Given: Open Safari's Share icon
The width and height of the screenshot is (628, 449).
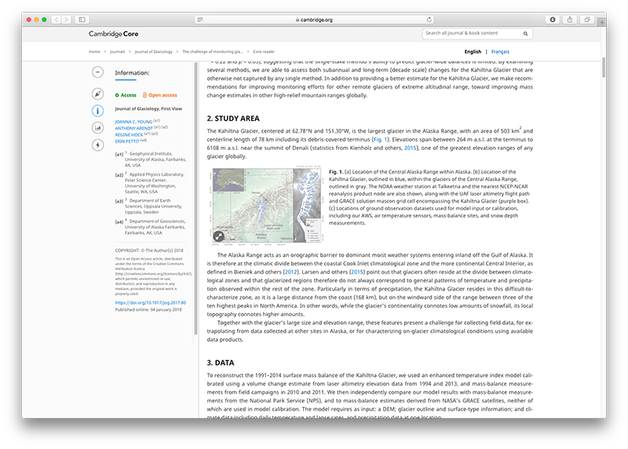Looking at the screenshot, I should click(570, 19).
